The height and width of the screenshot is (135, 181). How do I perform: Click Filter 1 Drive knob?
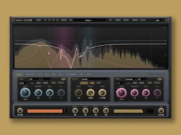click(50, 93)
